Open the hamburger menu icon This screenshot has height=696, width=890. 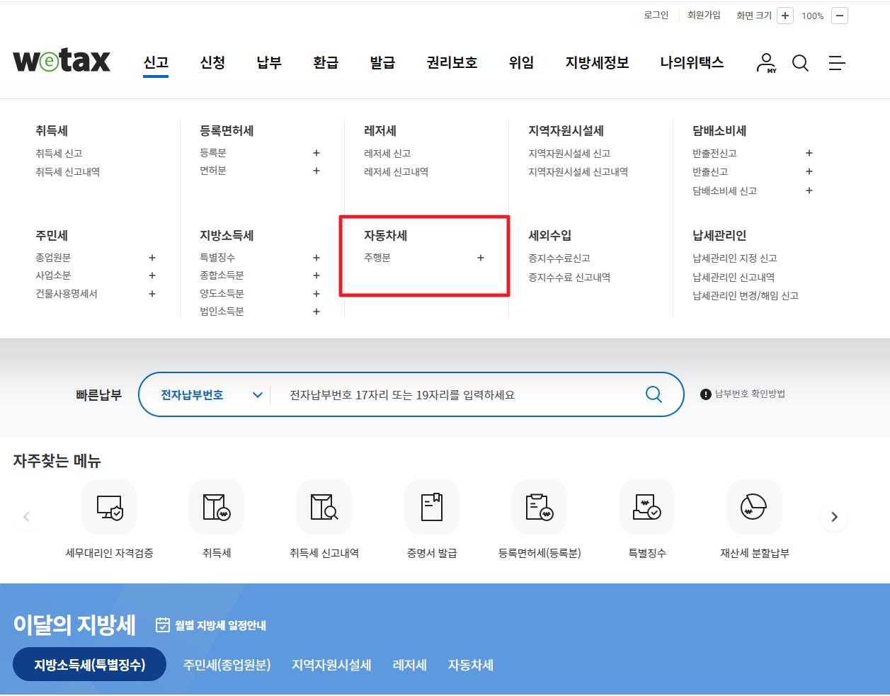[x=837, y=63]
